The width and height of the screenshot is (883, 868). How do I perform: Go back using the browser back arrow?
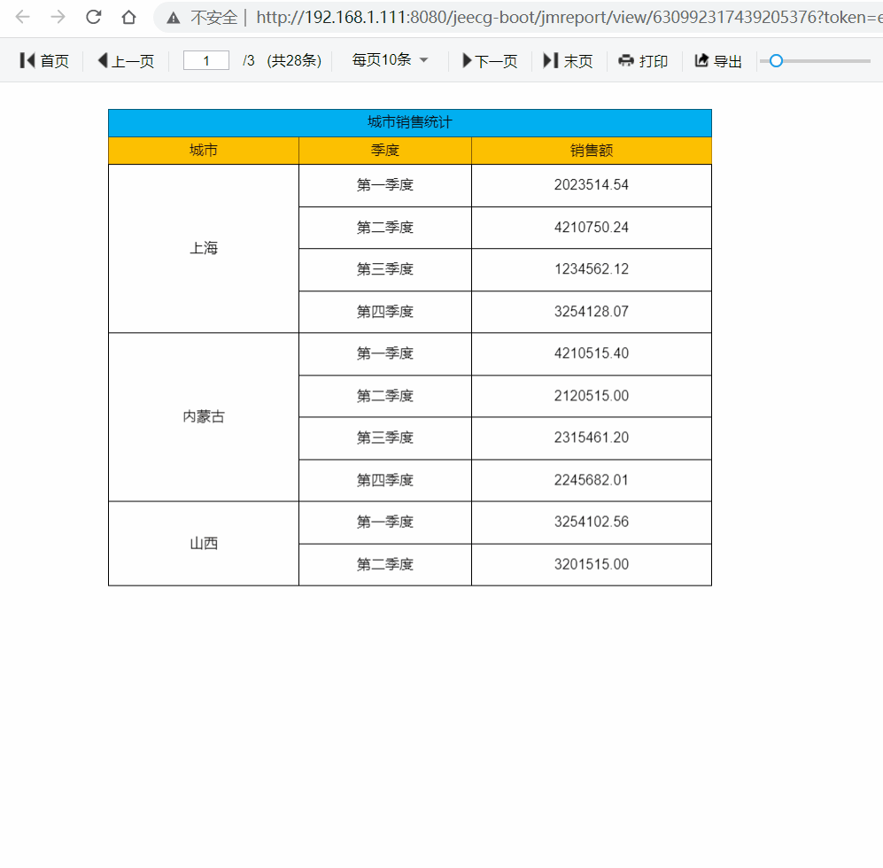[x=22, y=17]
